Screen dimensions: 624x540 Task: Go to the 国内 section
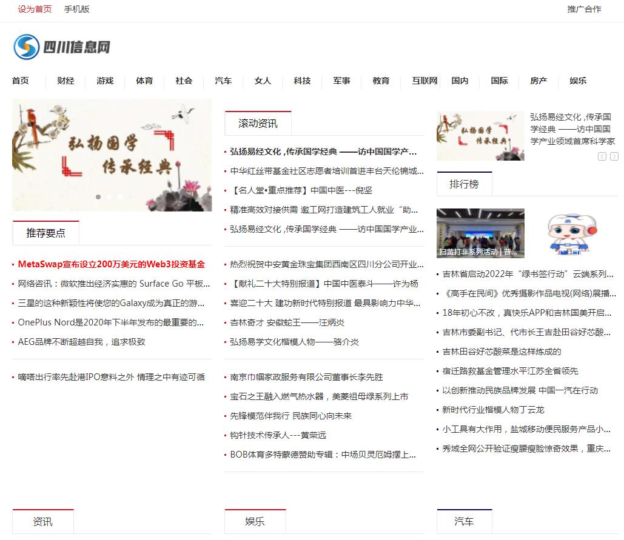[x=460, y=81]
